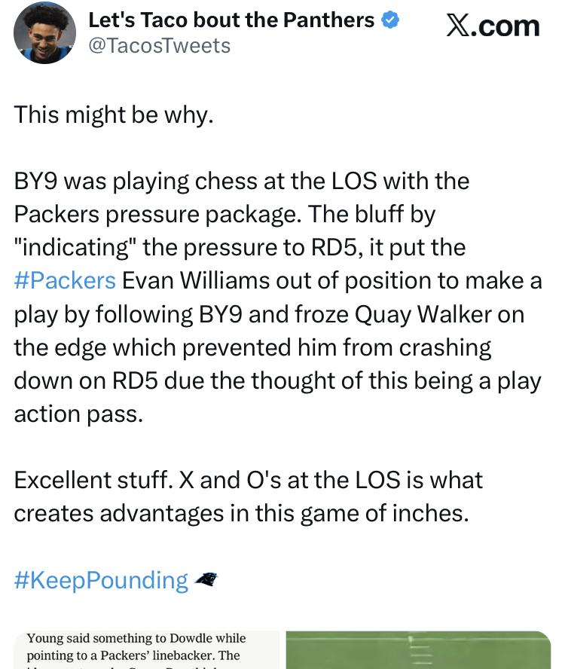Follow the #Packers hashtag link
Viewport: 565px width, 669px height.
pos(65,280)
